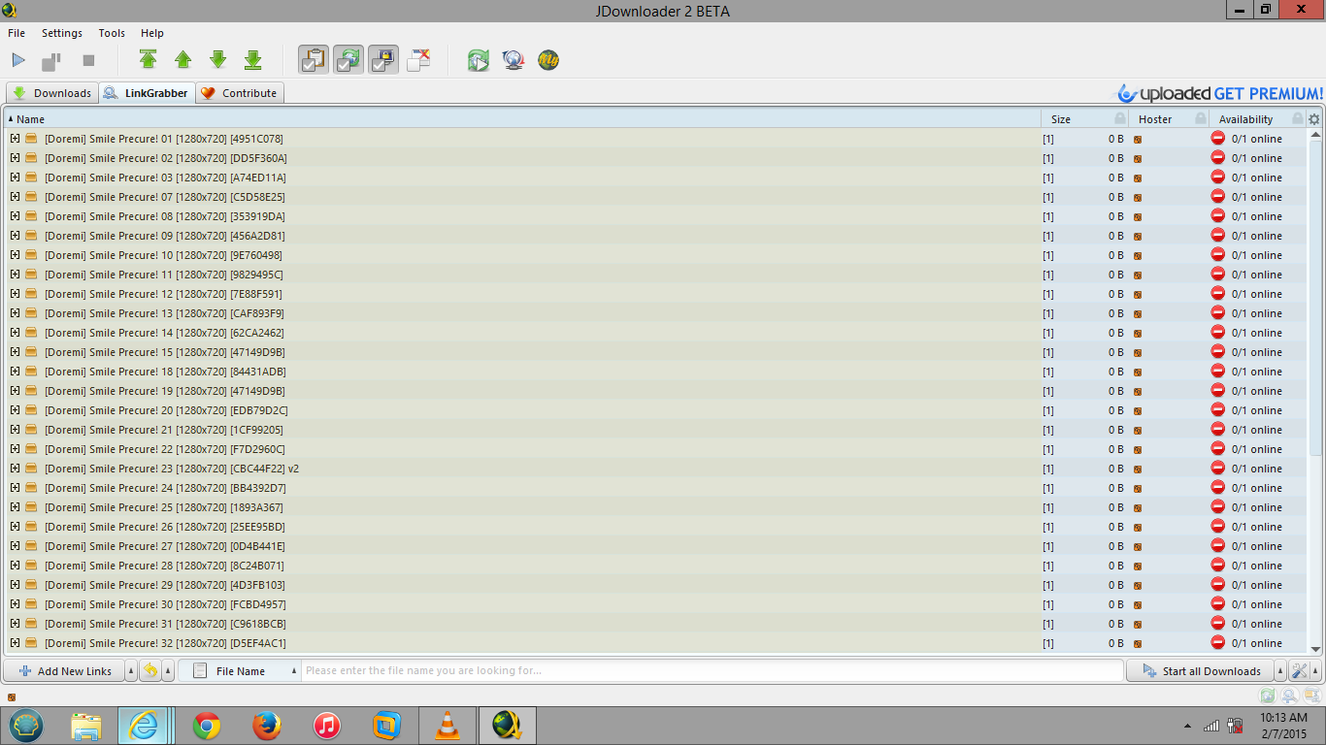Click the Pause Downloads toolbar icon
This screenshot has height=745, width=1326.
[51, 61]
